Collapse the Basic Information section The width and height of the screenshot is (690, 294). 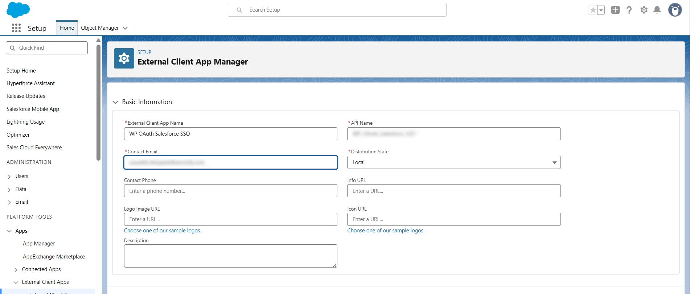(x=115, y=102)
